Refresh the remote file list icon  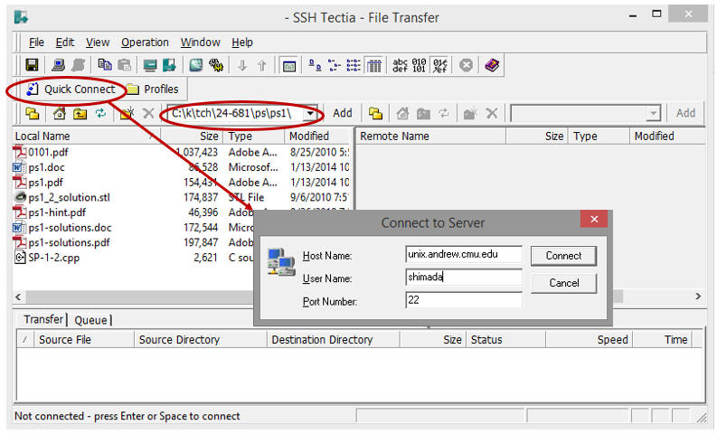click(x=444, y=113)
